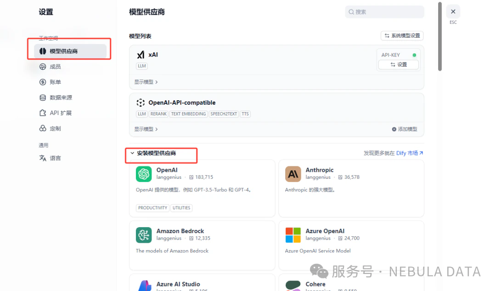
Task: Click the dollar coin icon beside 账单
Action: [x=43, y=82]
